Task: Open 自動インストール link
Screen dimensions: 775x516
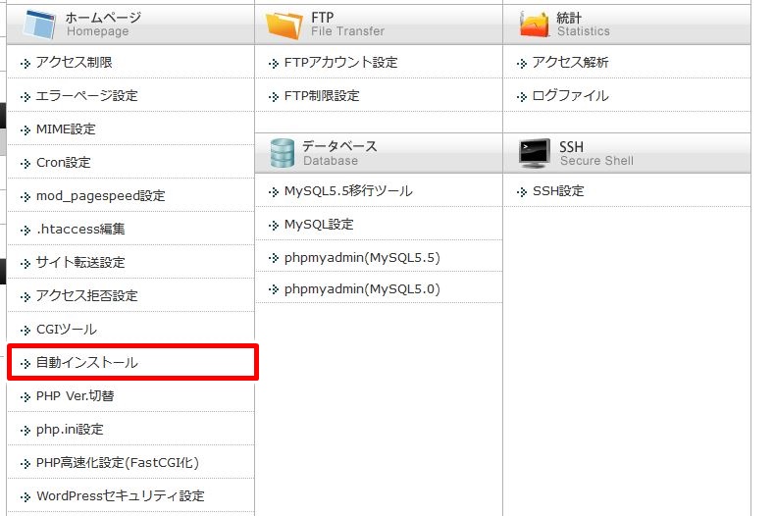Action: pos(87,362)
